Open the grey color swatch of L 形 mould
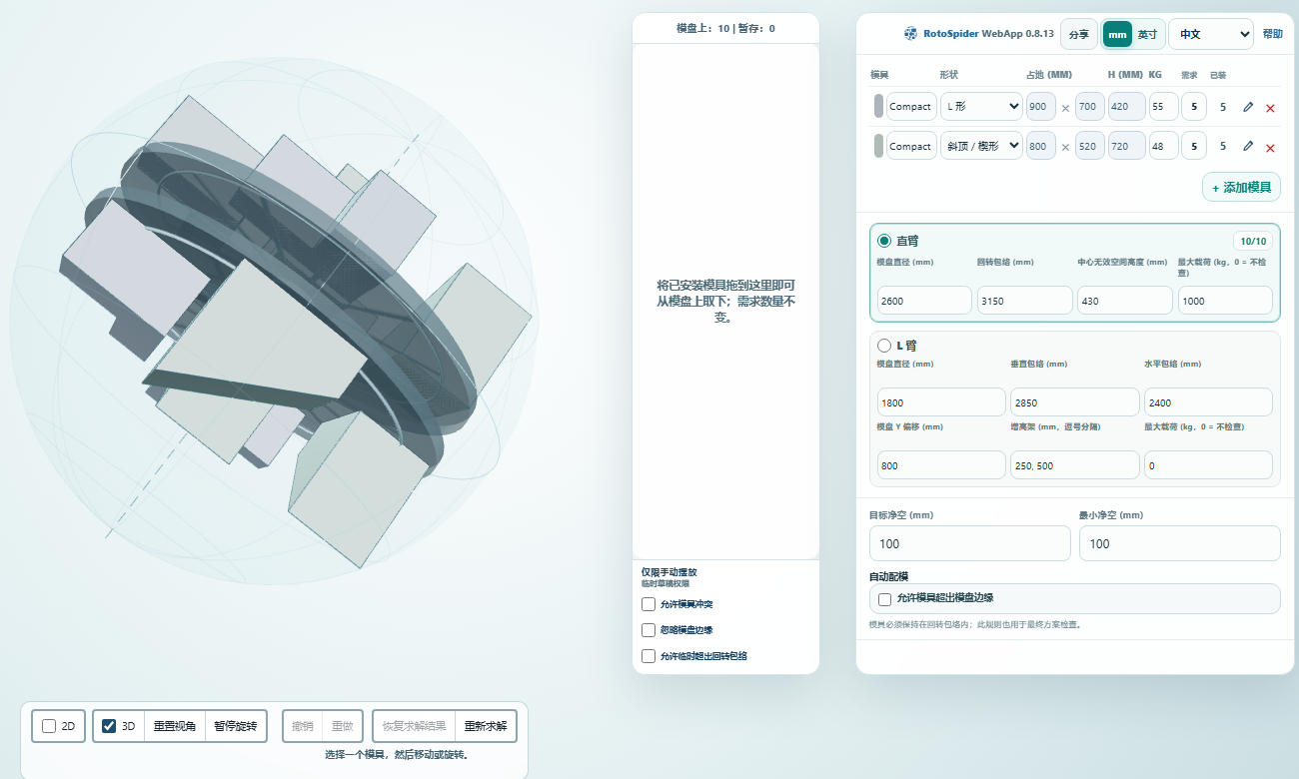 (878, 106)
